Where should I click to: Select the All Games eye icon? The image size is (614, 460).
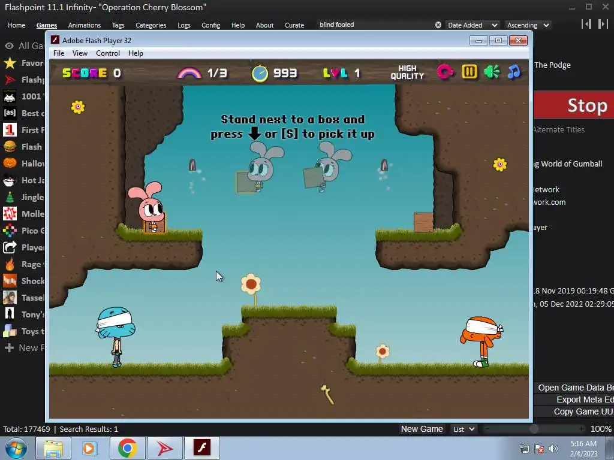click(9, 46)
